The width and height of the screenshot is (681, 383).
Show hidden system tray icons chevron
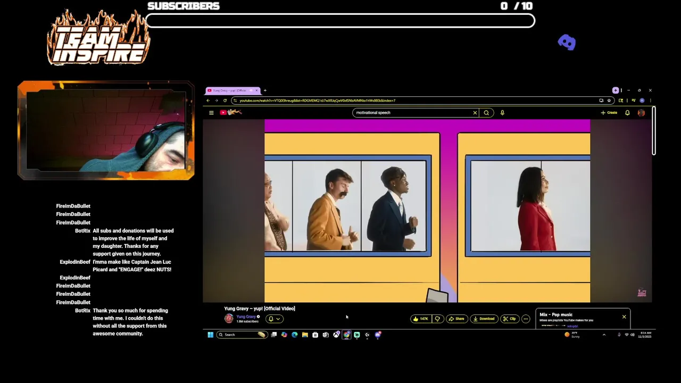(604, 335)
